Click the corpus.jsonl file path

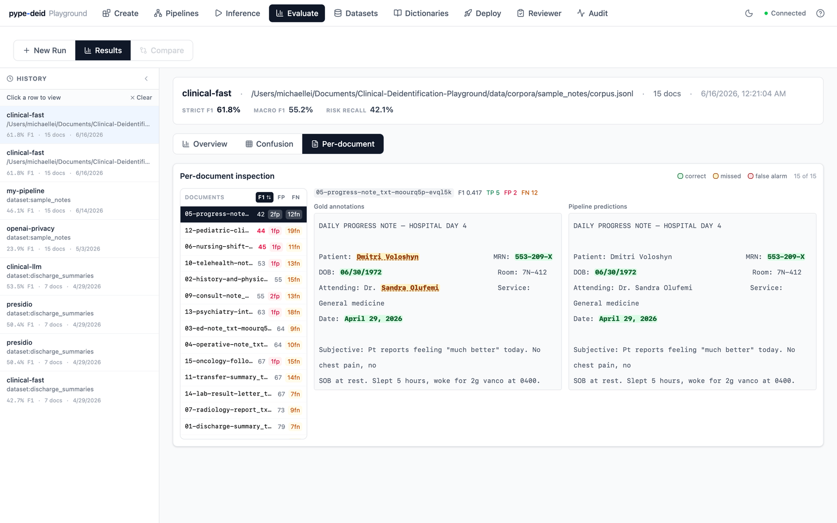pos(442,94)
